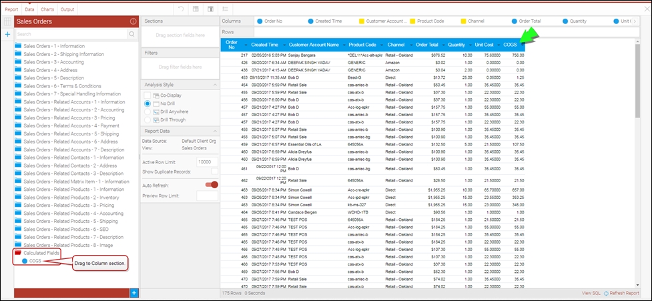Screen dimensions: 652x301
Task: Collapse the Analysis Style panel chevron
Action: click(215, 85)
